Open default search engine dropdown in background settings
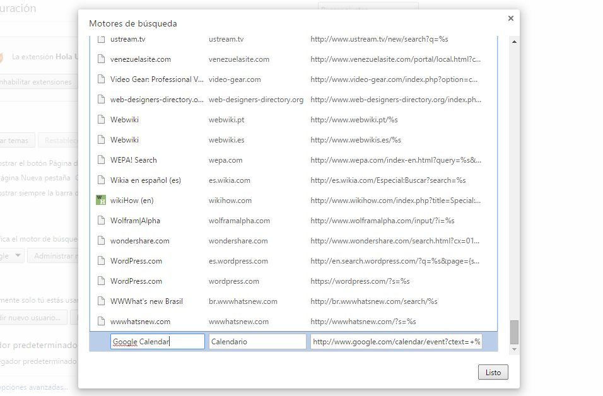The image size is (603, 396). [11, 255]
